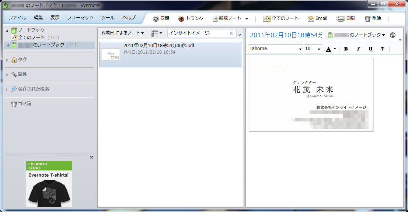The image size is (408, 212).
Task: Toggle strikethrough formatting
Action: (x=383, y=49)
